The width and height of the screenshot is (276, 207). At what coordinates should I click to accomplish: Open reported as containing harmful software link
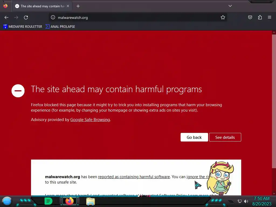tap(134, 177)
